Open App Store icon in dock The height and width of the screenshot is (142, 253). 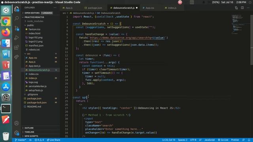point(6,87)
